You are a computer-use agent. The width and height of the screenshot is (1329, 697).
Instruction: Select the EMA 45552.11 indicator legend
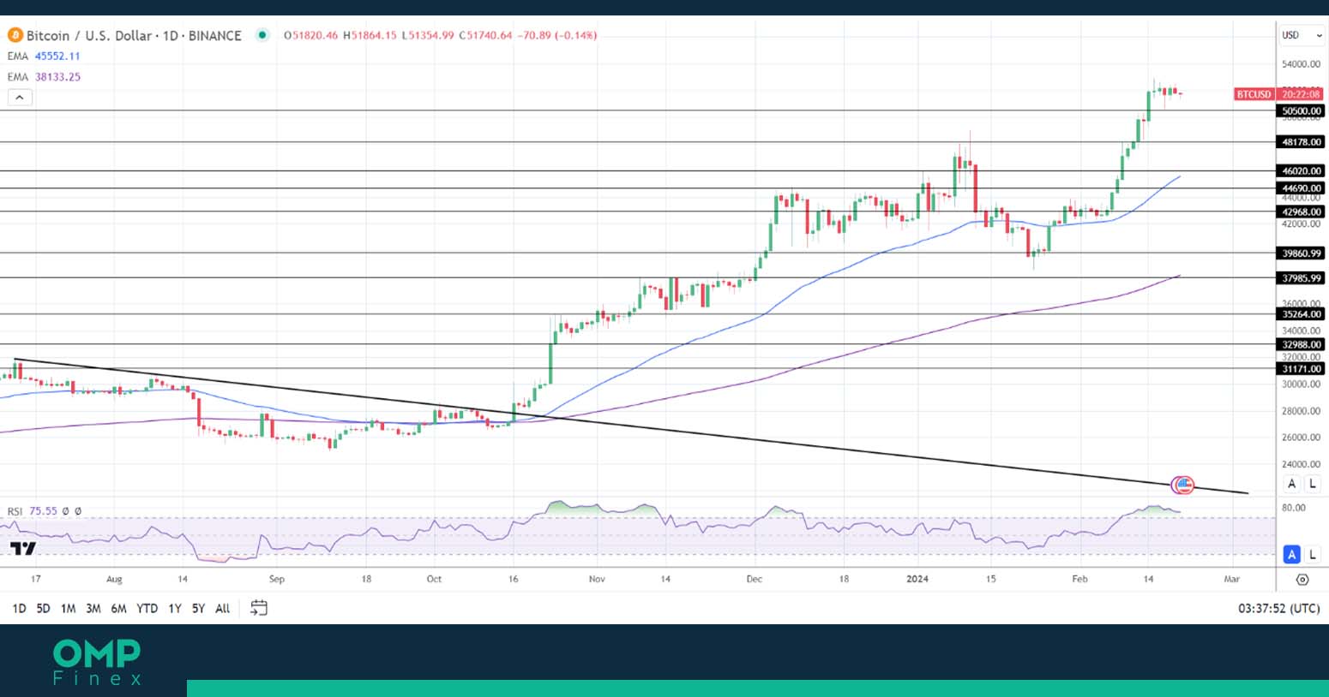tap(44, 56)
